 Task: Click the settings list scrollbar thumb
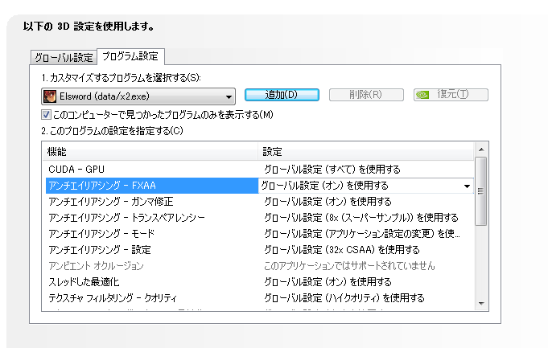coord(481,191)
